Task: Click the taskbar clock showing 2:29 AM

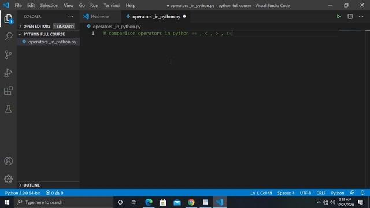Action: (346, 202)
